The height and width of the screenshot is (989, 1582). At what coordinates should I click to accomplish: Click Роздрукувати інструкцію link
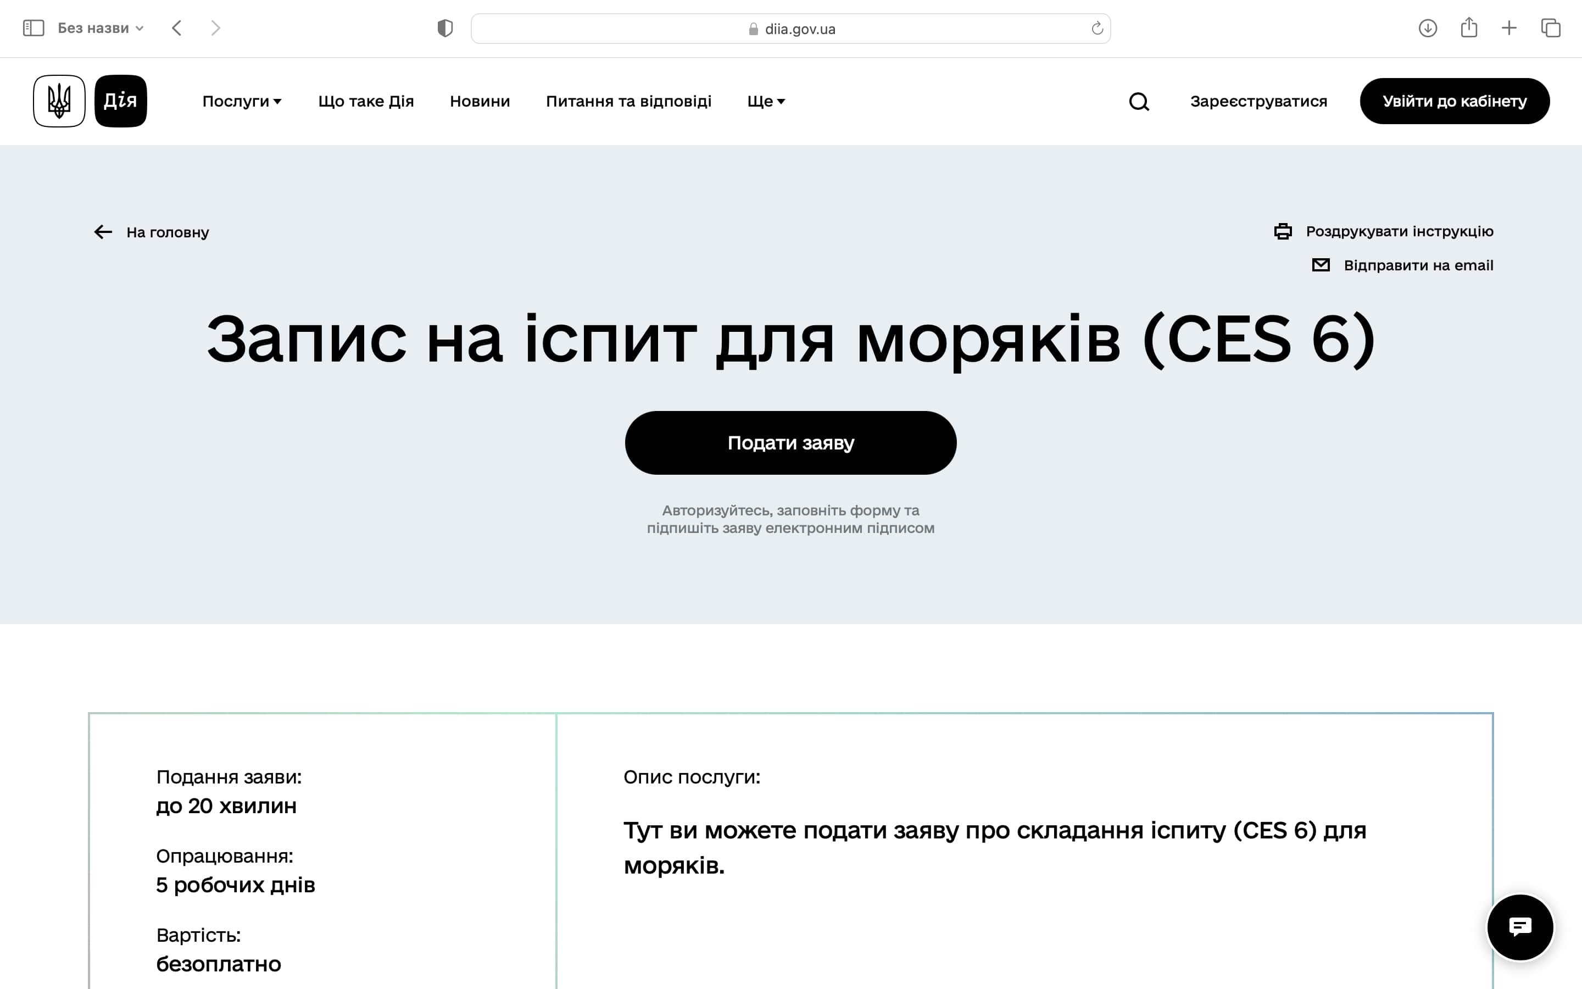tap(1399, 231)
